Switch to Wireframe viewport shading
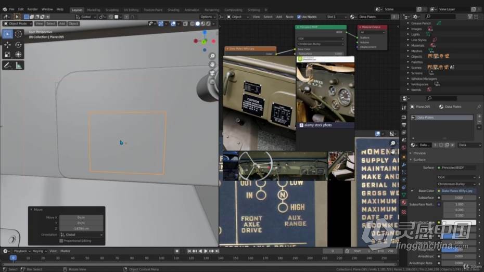Image resolution: width=484 pixels, height=272 pixels. (193, 23)
